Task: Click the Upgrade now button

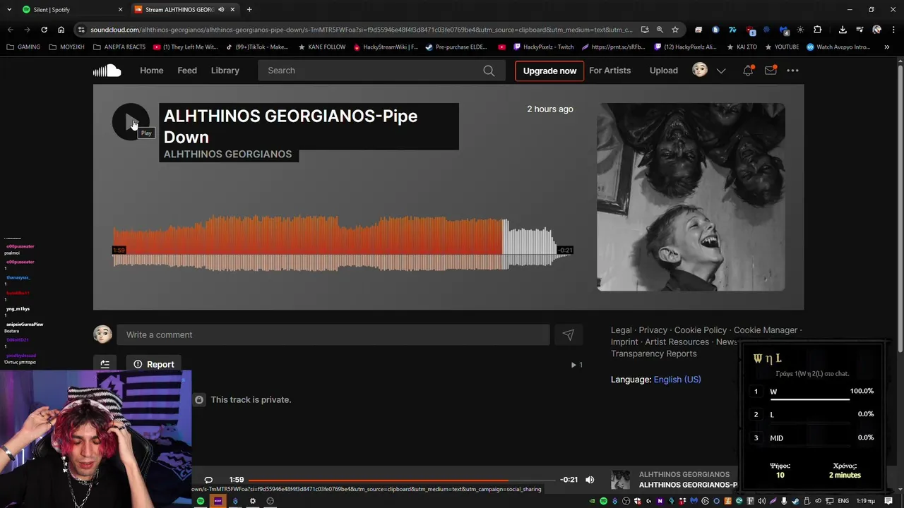Action: [549, 71]
